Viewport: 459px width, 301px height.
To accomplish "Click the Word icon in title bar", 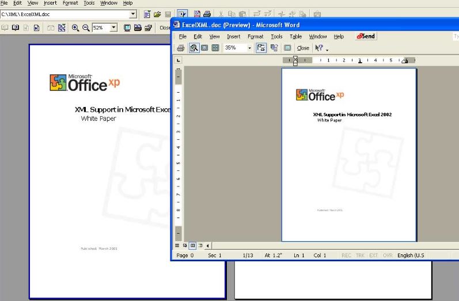I will (176, 25).
